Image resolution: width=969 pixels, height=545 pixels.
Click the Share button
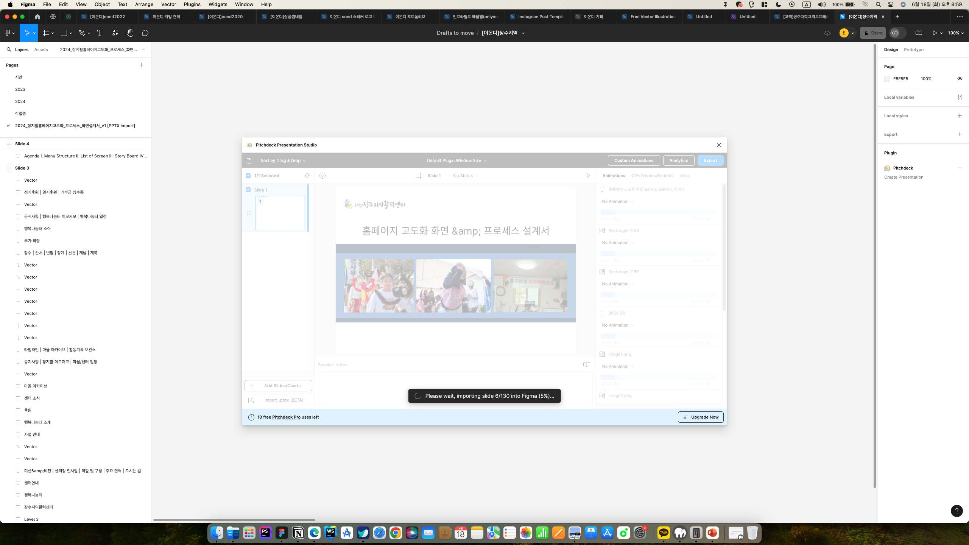tap(872, 33)
